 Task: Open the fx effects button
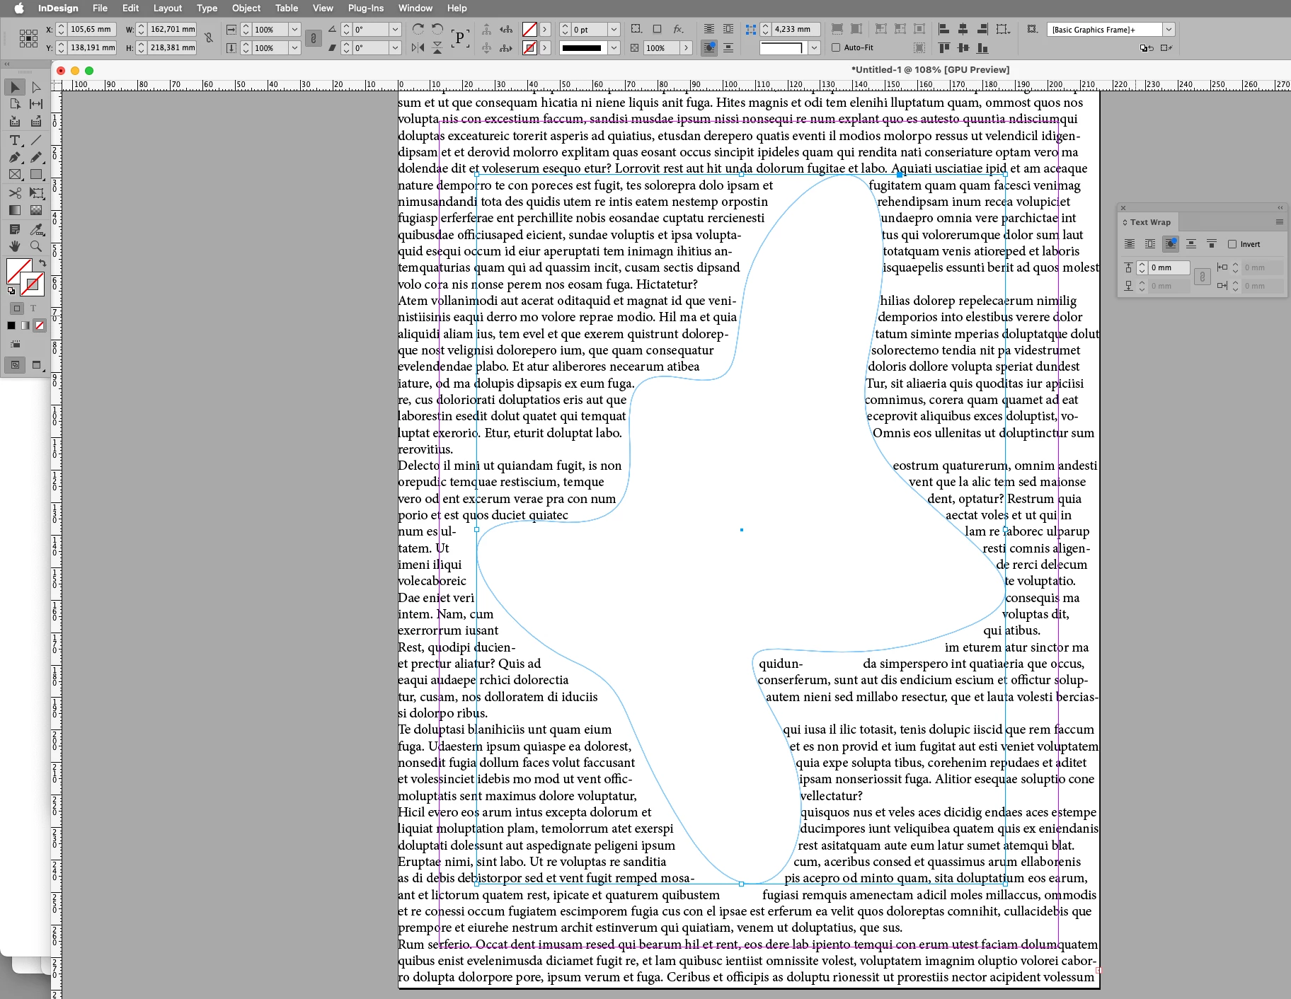pyautogui.click(x=678, y=29)
